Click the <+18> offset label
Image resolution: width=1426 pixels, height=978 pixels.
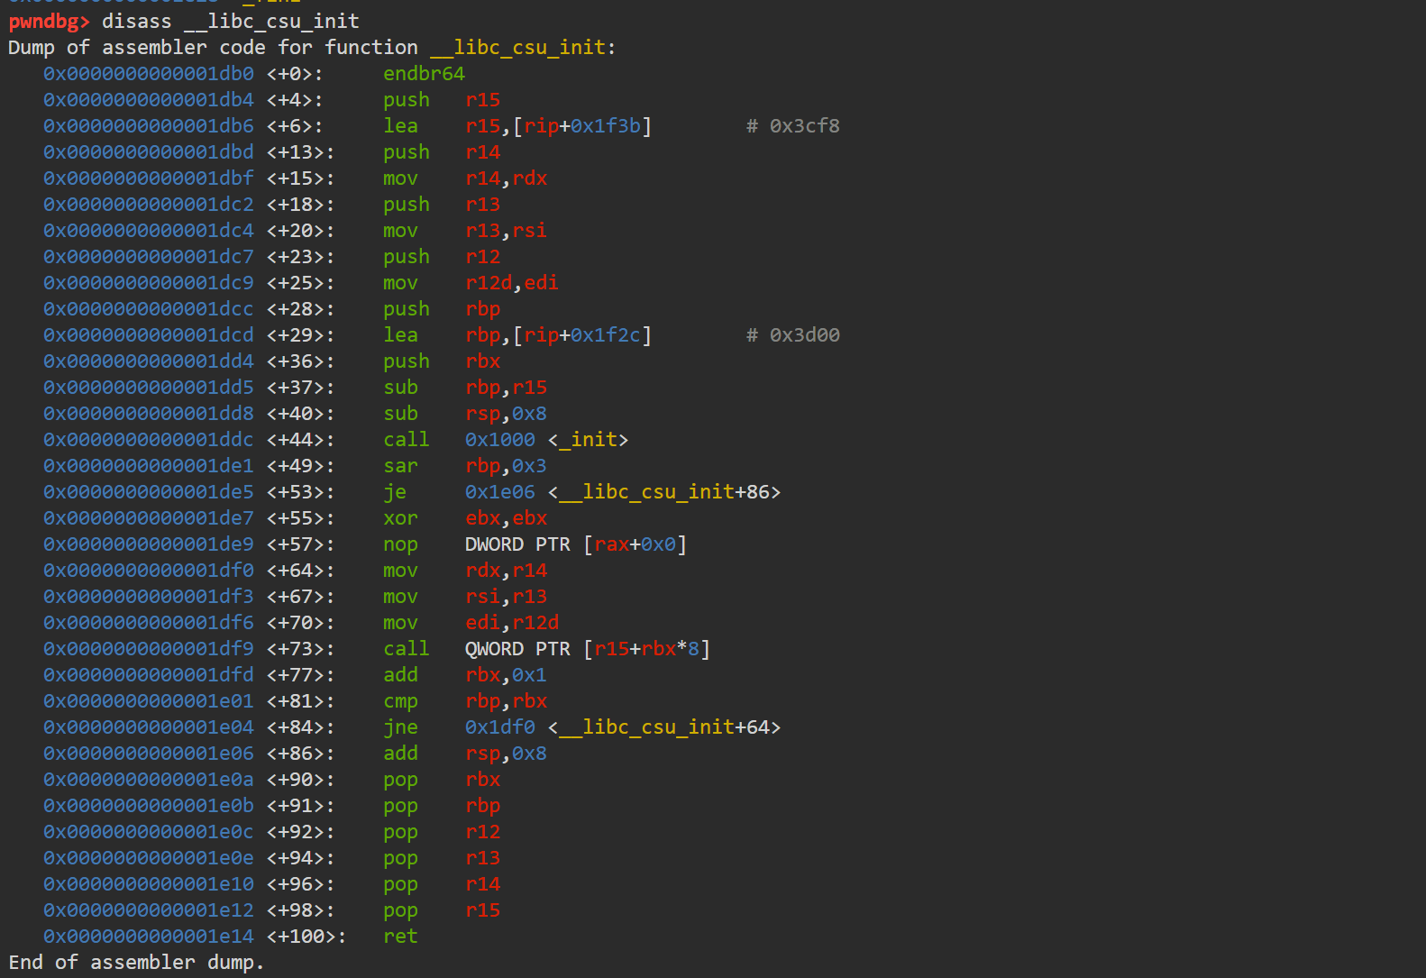tap(300, 204)
